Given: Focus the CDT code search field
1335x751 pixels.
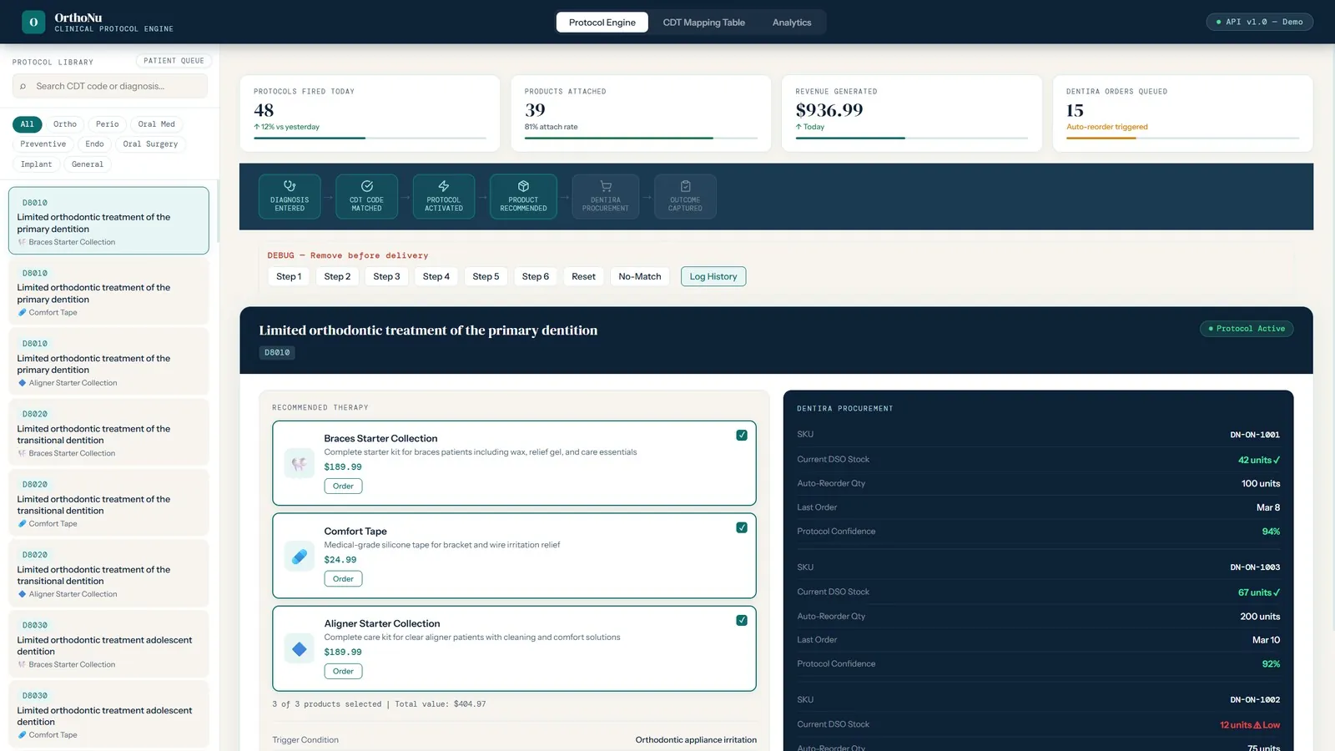Looking at the screenshot, I should point(110,86).
